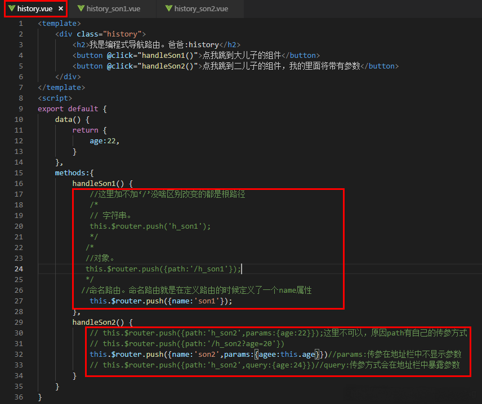
Task: Click the methods:{ declaration
Action: pos(74,173)
